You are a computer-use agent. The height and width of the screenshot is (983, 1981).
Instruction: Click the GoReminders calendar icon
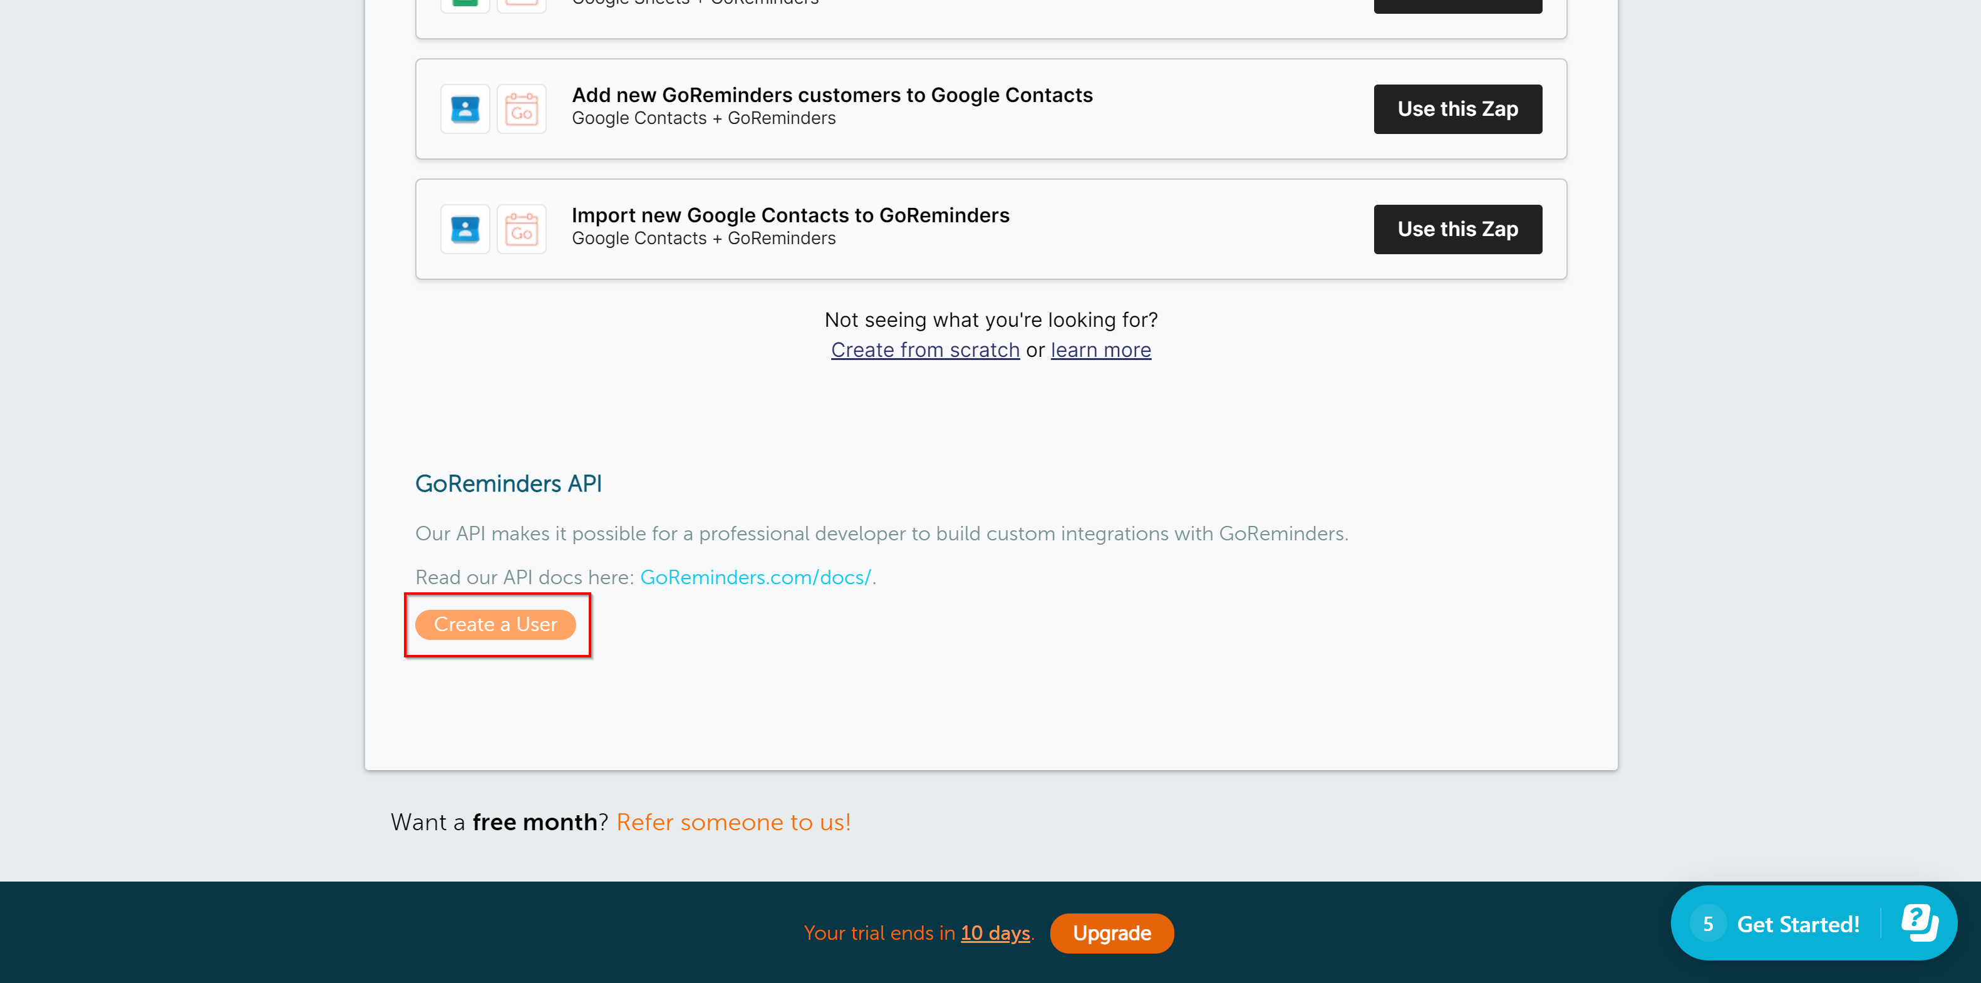(x=522, y=109)
